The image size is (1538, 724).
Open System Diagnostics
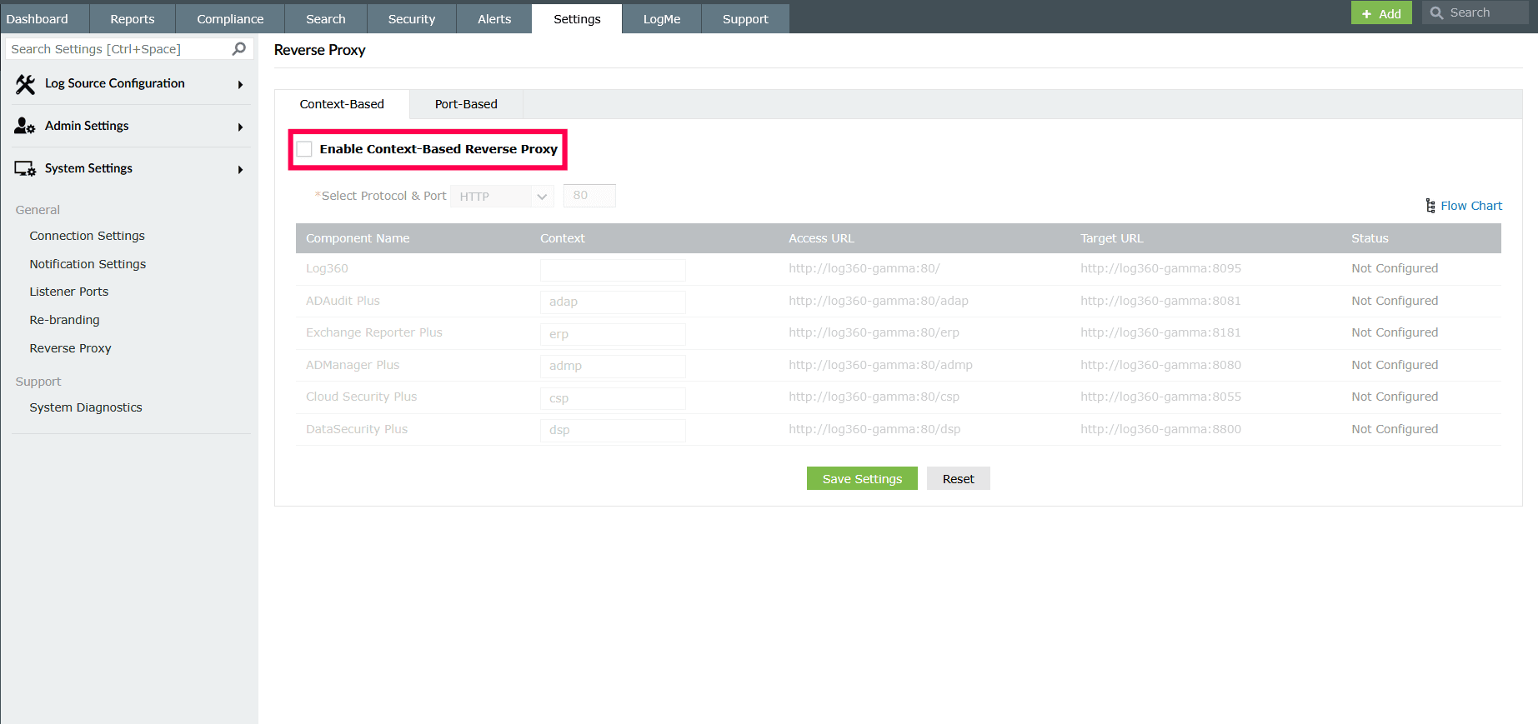(x=86, y=407)
